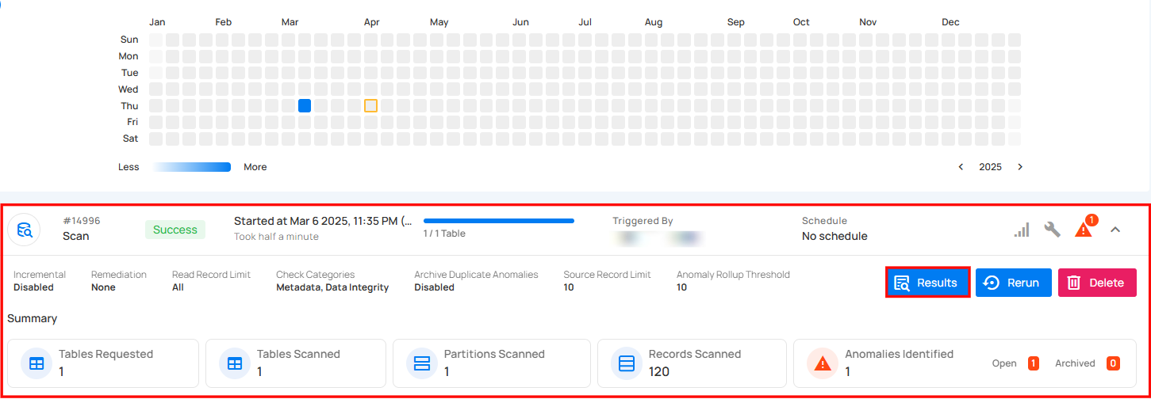Click the Anomalies Identified warning icon

[x=823, y=363]
